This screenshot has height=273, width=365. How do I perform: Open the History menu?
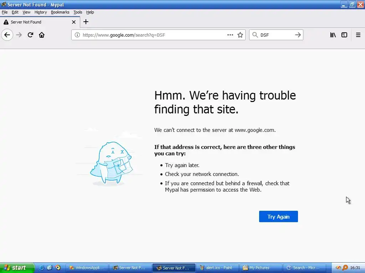41,12
